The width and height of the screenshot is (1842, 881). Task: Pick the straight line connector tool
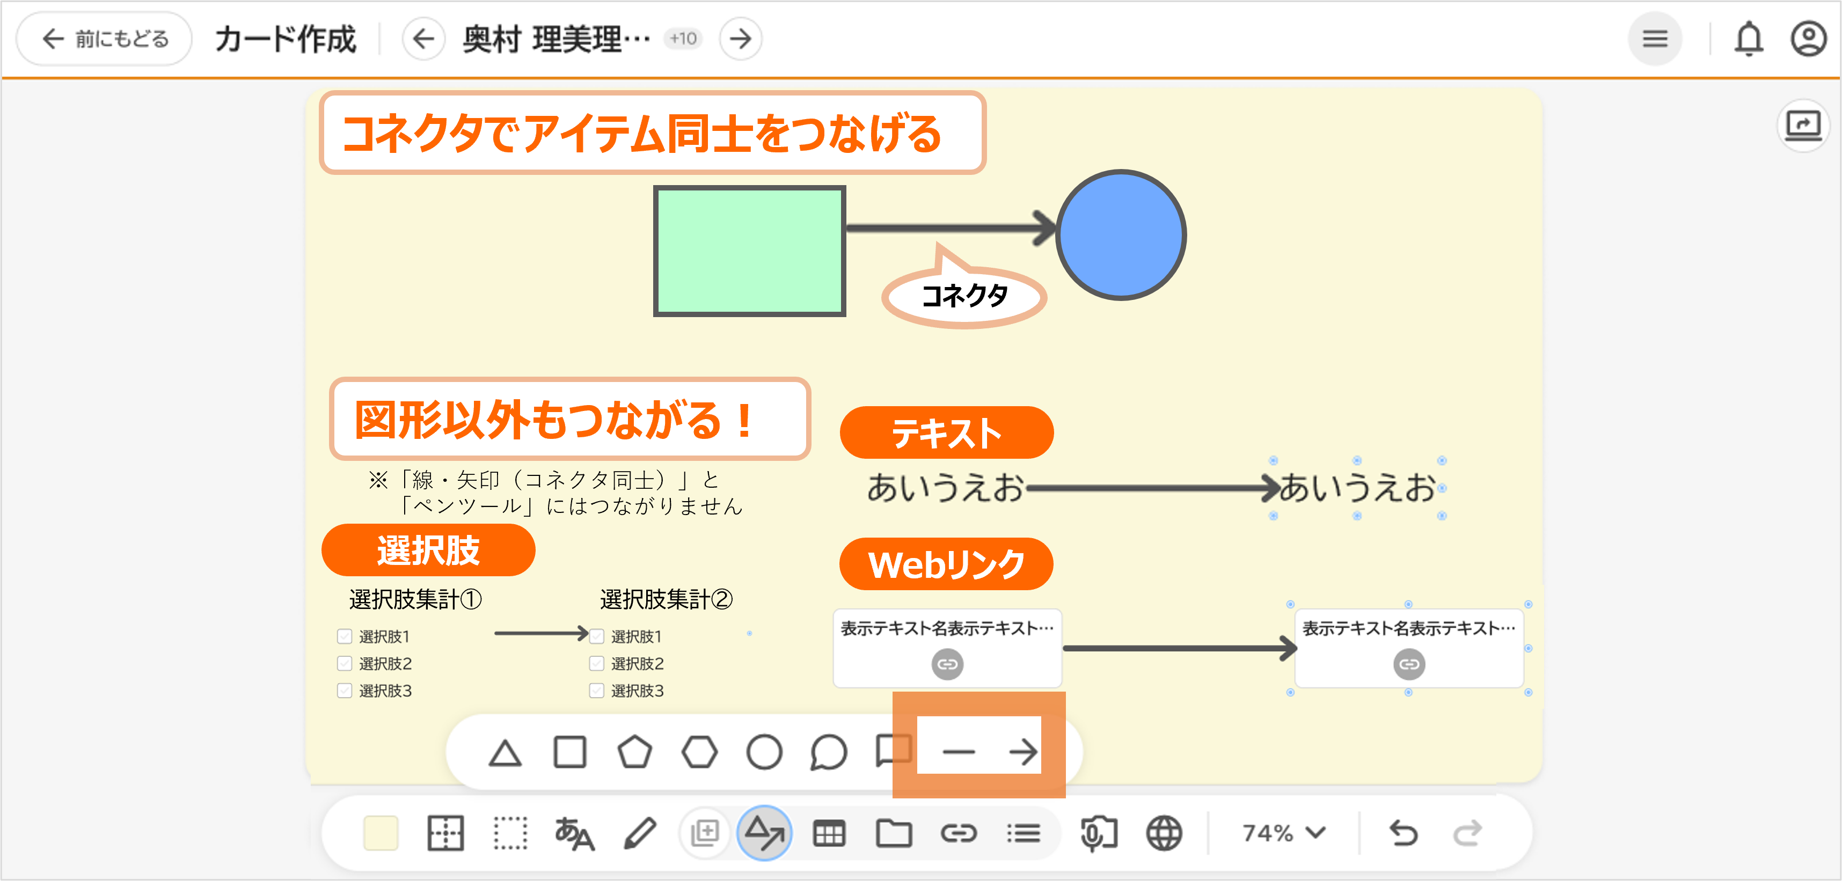[x=958, y=752]
